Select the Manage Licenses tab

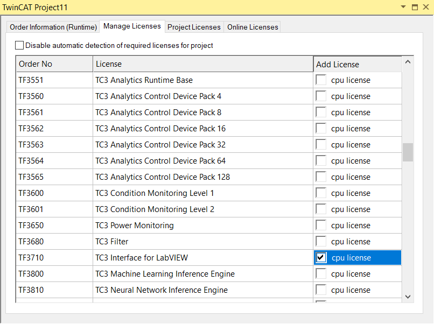tap(132, 26)
